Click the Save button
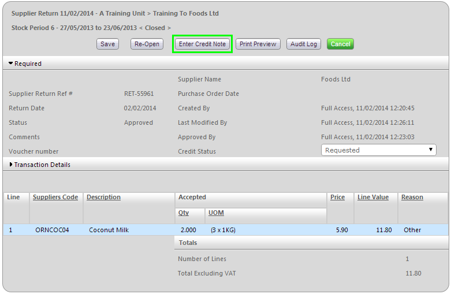The image size is (451, 294). click(x=107, y=44)
